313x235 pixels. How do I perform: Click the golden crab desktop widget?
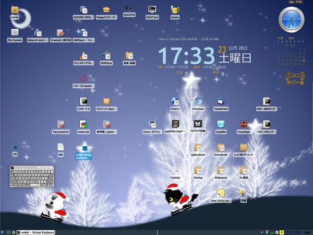295,78
